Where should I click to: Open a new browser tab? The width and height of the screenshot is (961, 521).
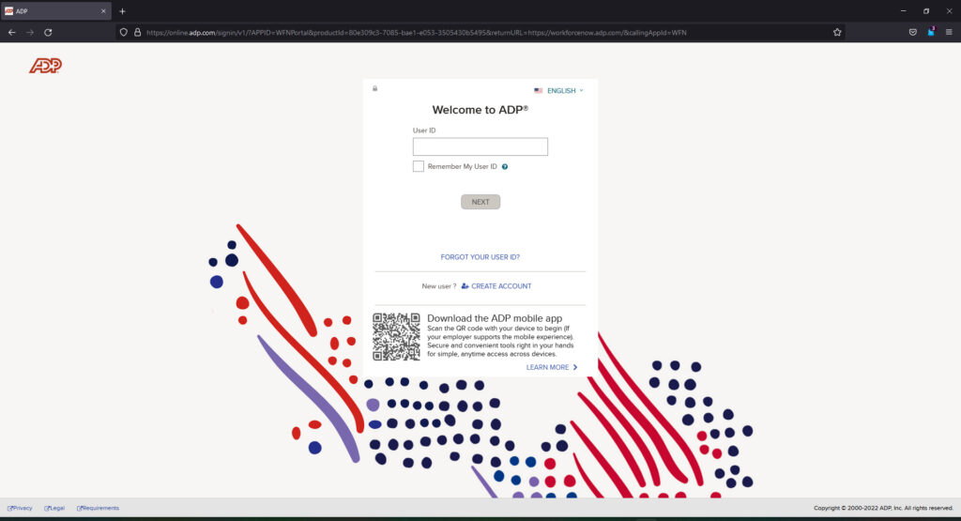122,11
